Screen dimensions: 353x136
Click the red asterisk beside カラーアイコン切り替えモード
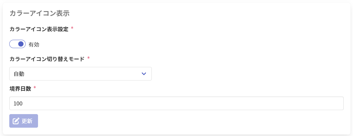point(88,58)
